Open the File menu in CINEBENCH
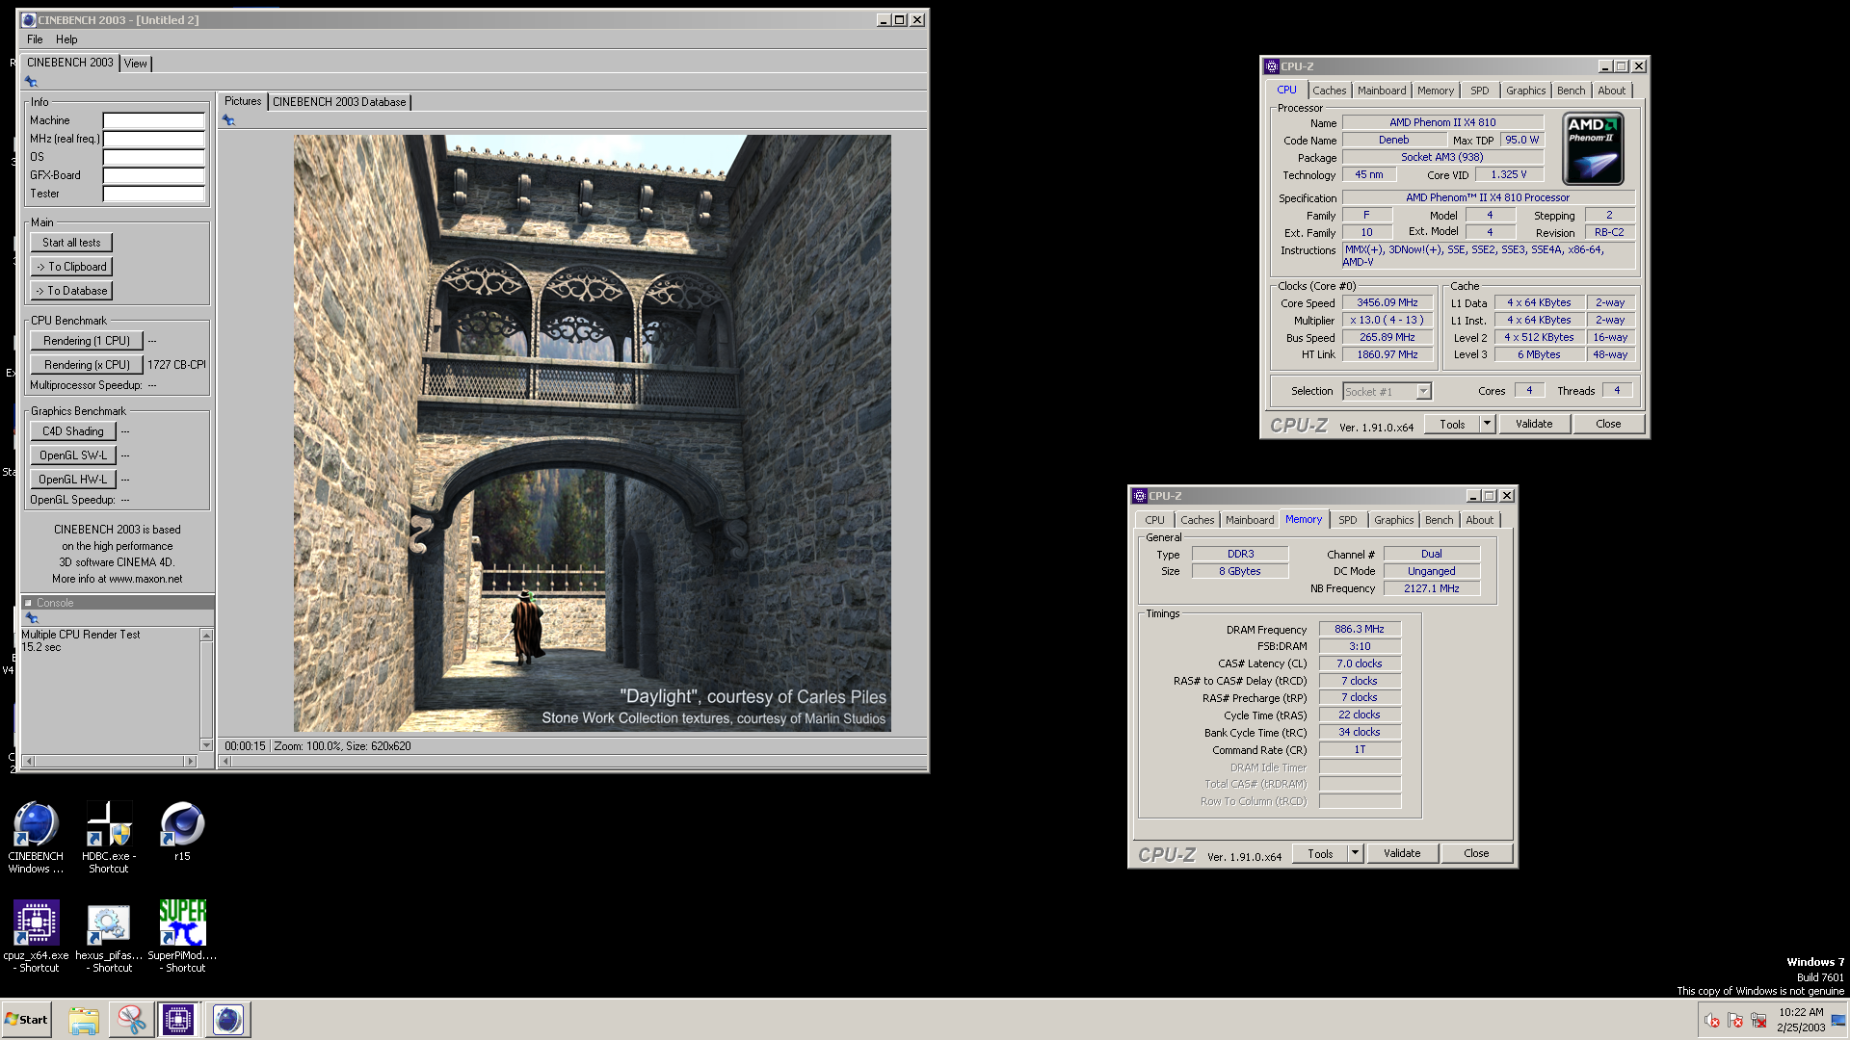 (35, 39)
